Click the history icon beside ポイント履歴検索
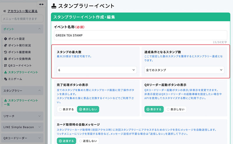 click(6, 52)
